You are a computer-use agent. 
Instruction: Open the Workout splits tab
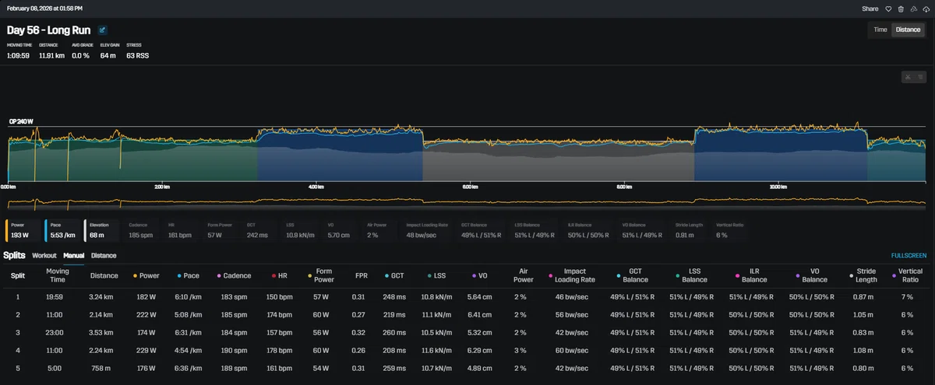point(44,255)
